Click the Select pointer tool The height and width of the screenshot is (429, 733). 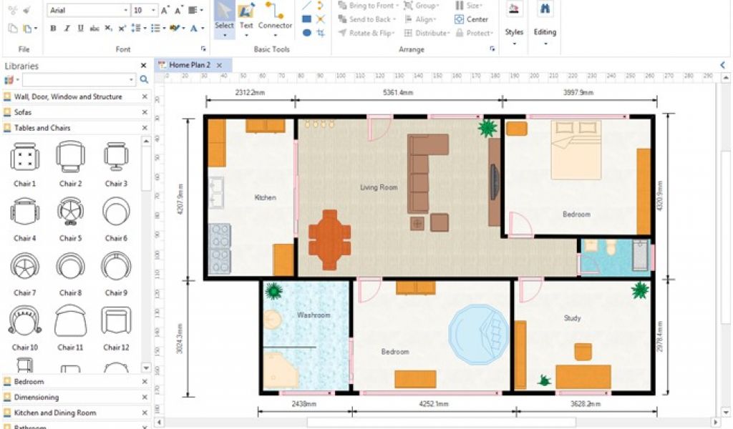point(224,17)
